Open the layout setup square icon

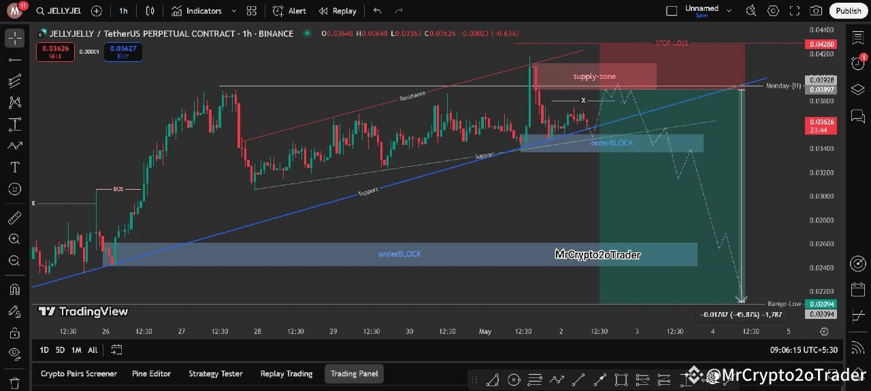point(672,11)
